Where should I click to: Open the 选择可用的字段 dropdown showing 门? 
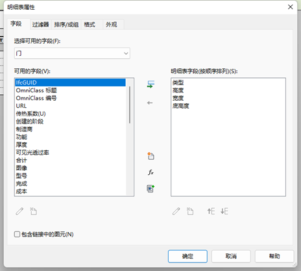point(72,53)
